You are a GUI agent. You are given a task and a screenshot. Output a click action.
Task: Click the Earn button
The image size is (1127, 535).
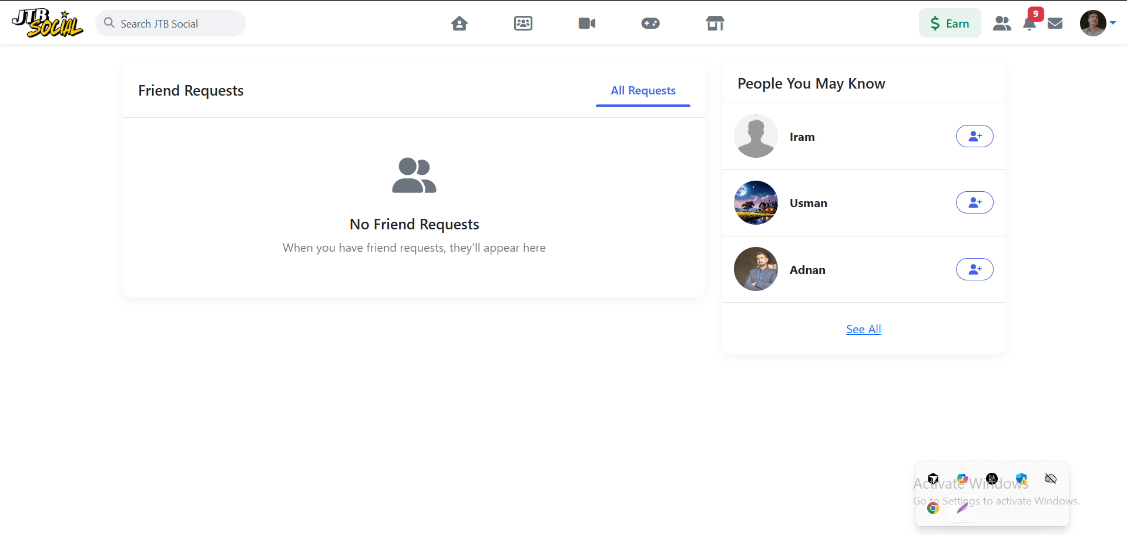950,23
